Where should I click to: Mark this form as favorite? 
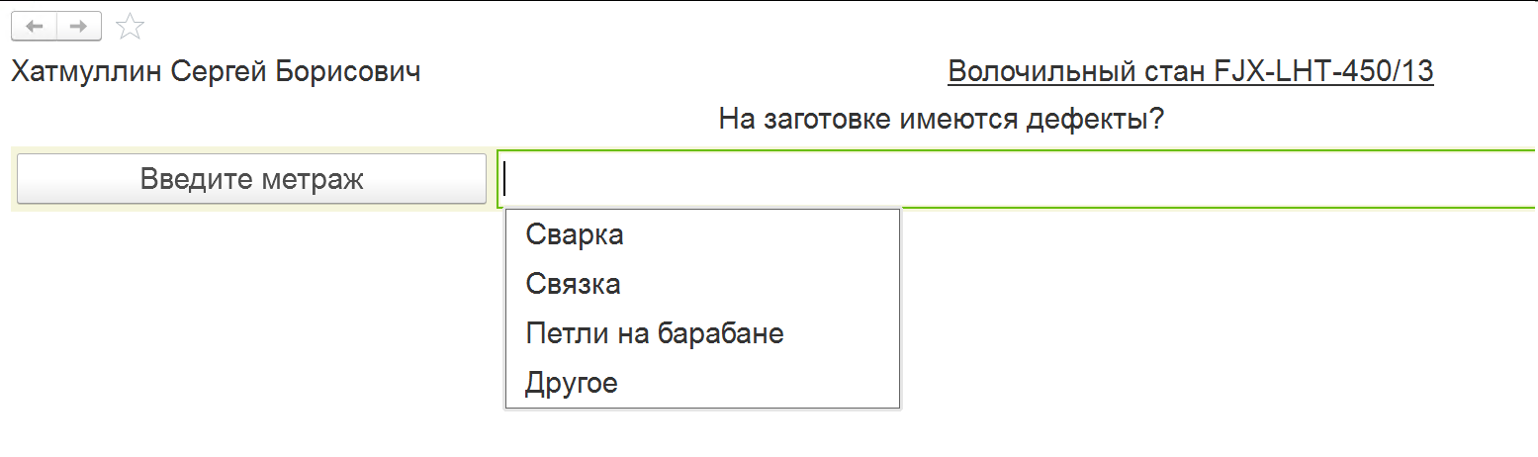point(130,27)
